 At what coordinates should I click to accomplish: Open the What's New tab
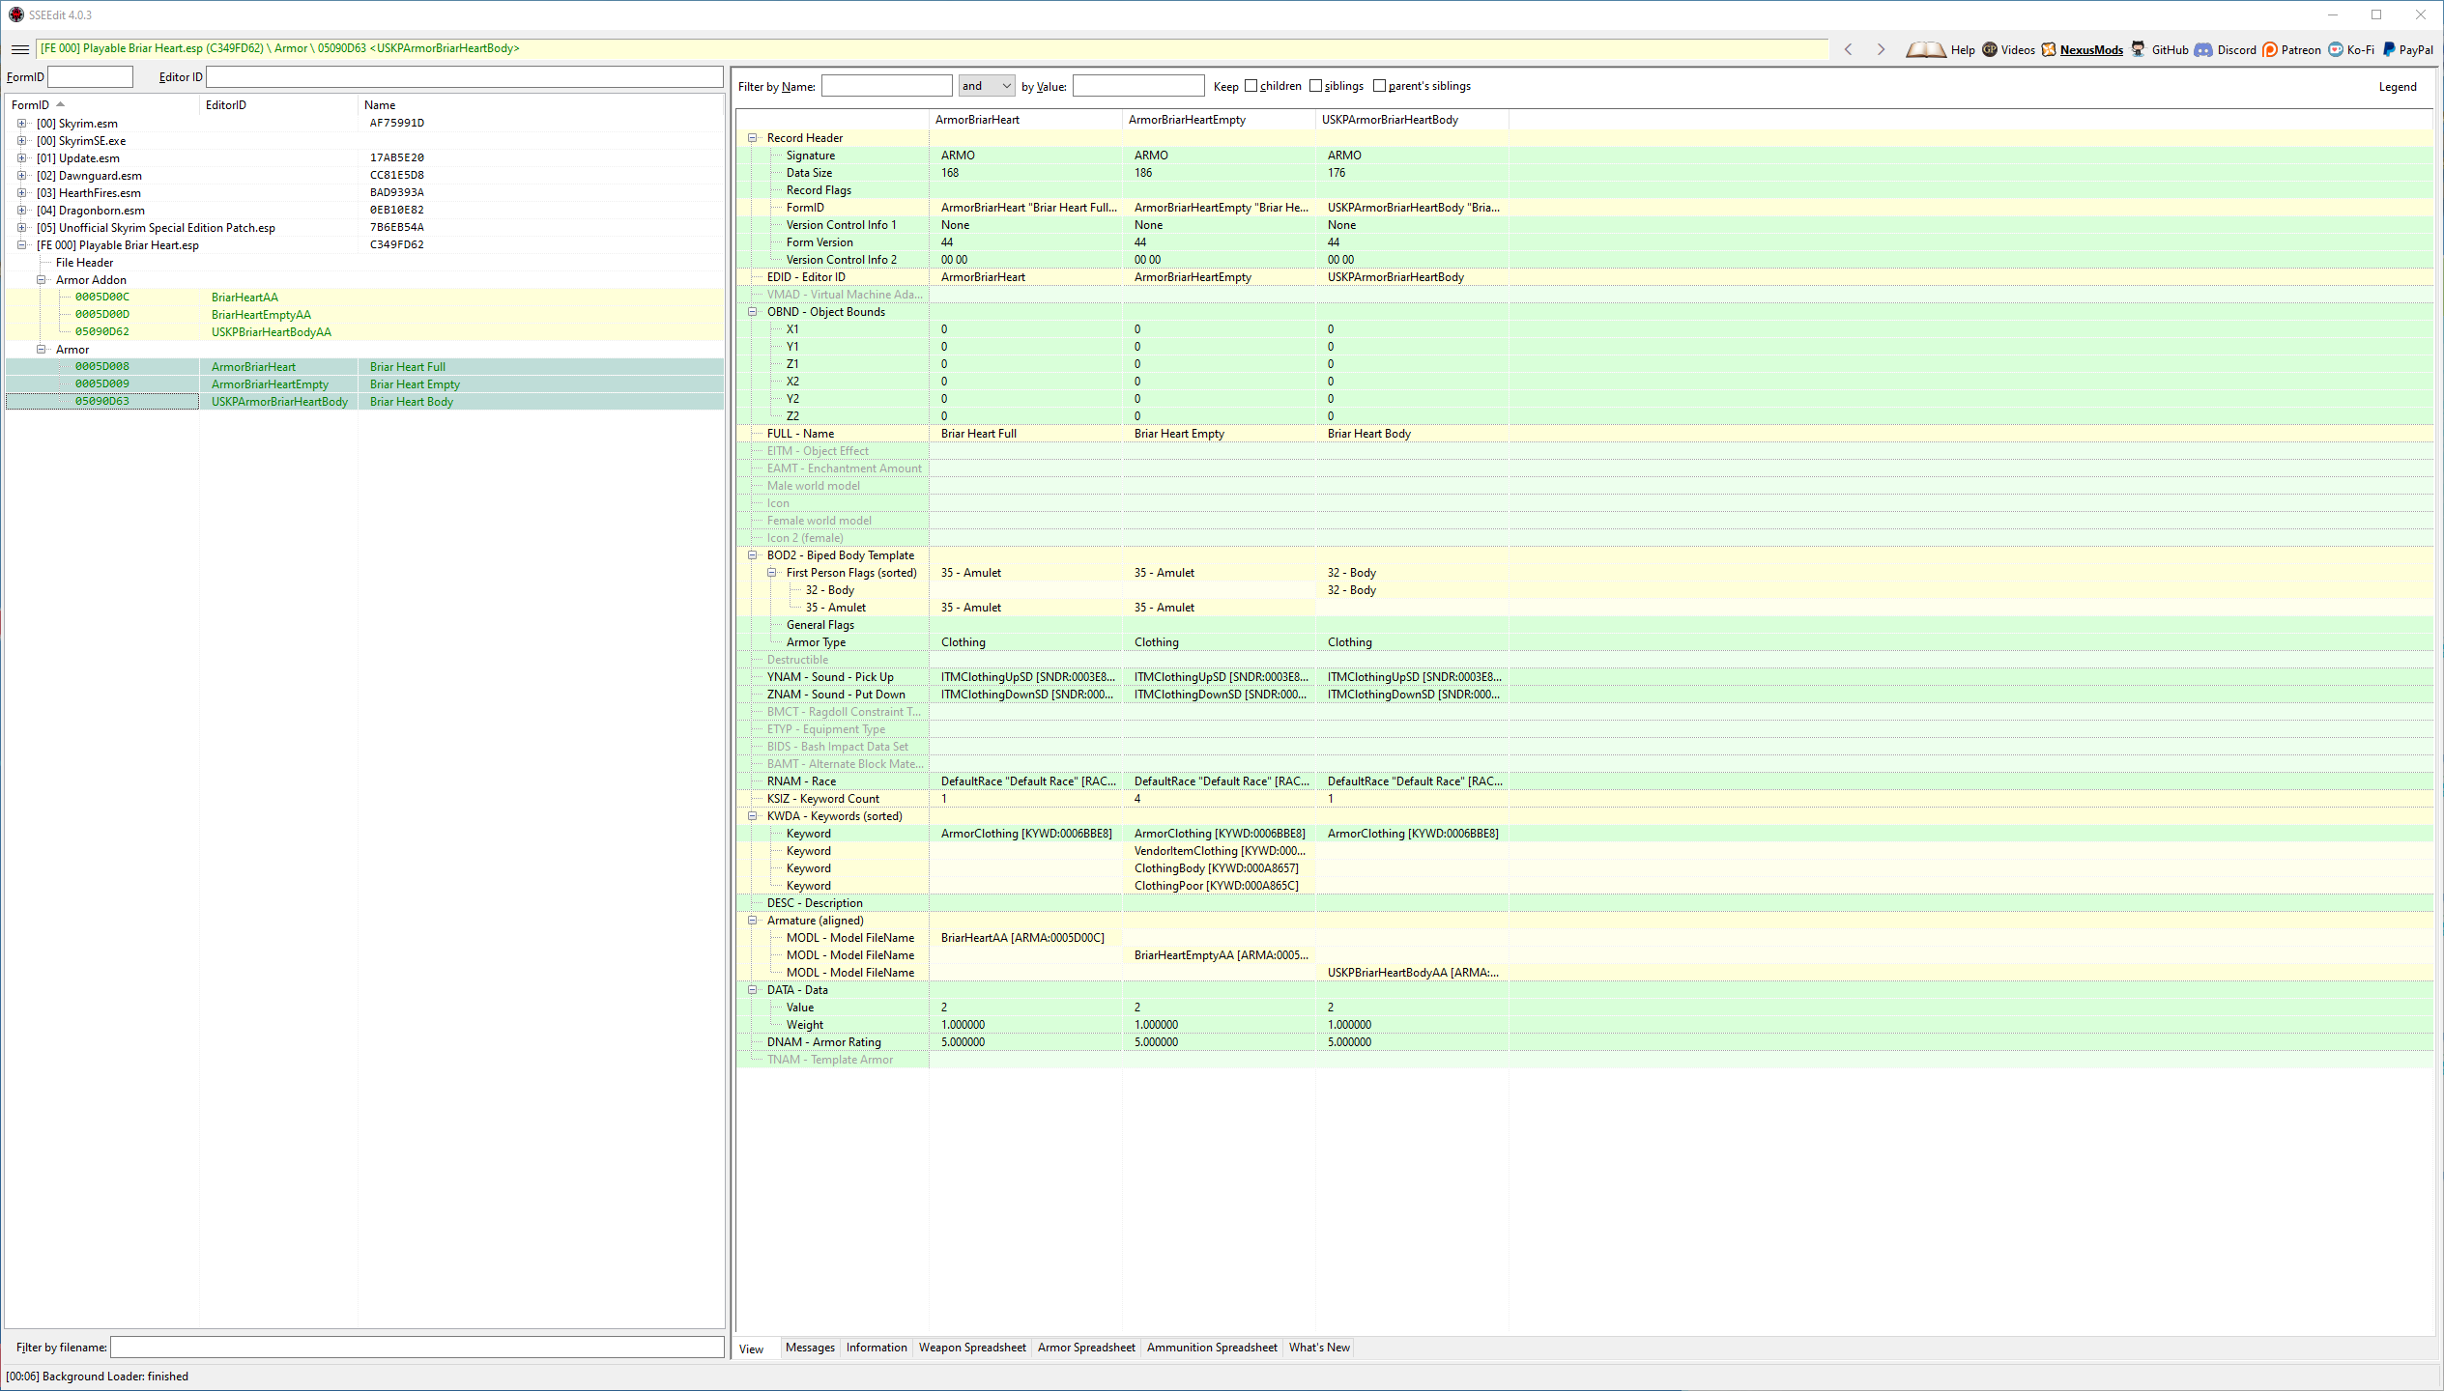point(1319,1348)
